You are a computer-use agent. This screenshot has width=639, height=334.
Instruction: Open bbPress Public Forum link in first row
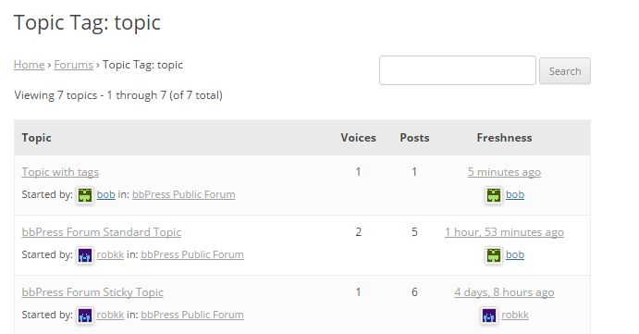pos(183,194)
